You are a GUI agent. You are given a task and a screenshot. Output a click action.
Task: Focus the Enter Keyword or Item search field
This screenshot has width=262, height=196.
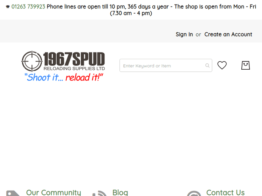166,65
